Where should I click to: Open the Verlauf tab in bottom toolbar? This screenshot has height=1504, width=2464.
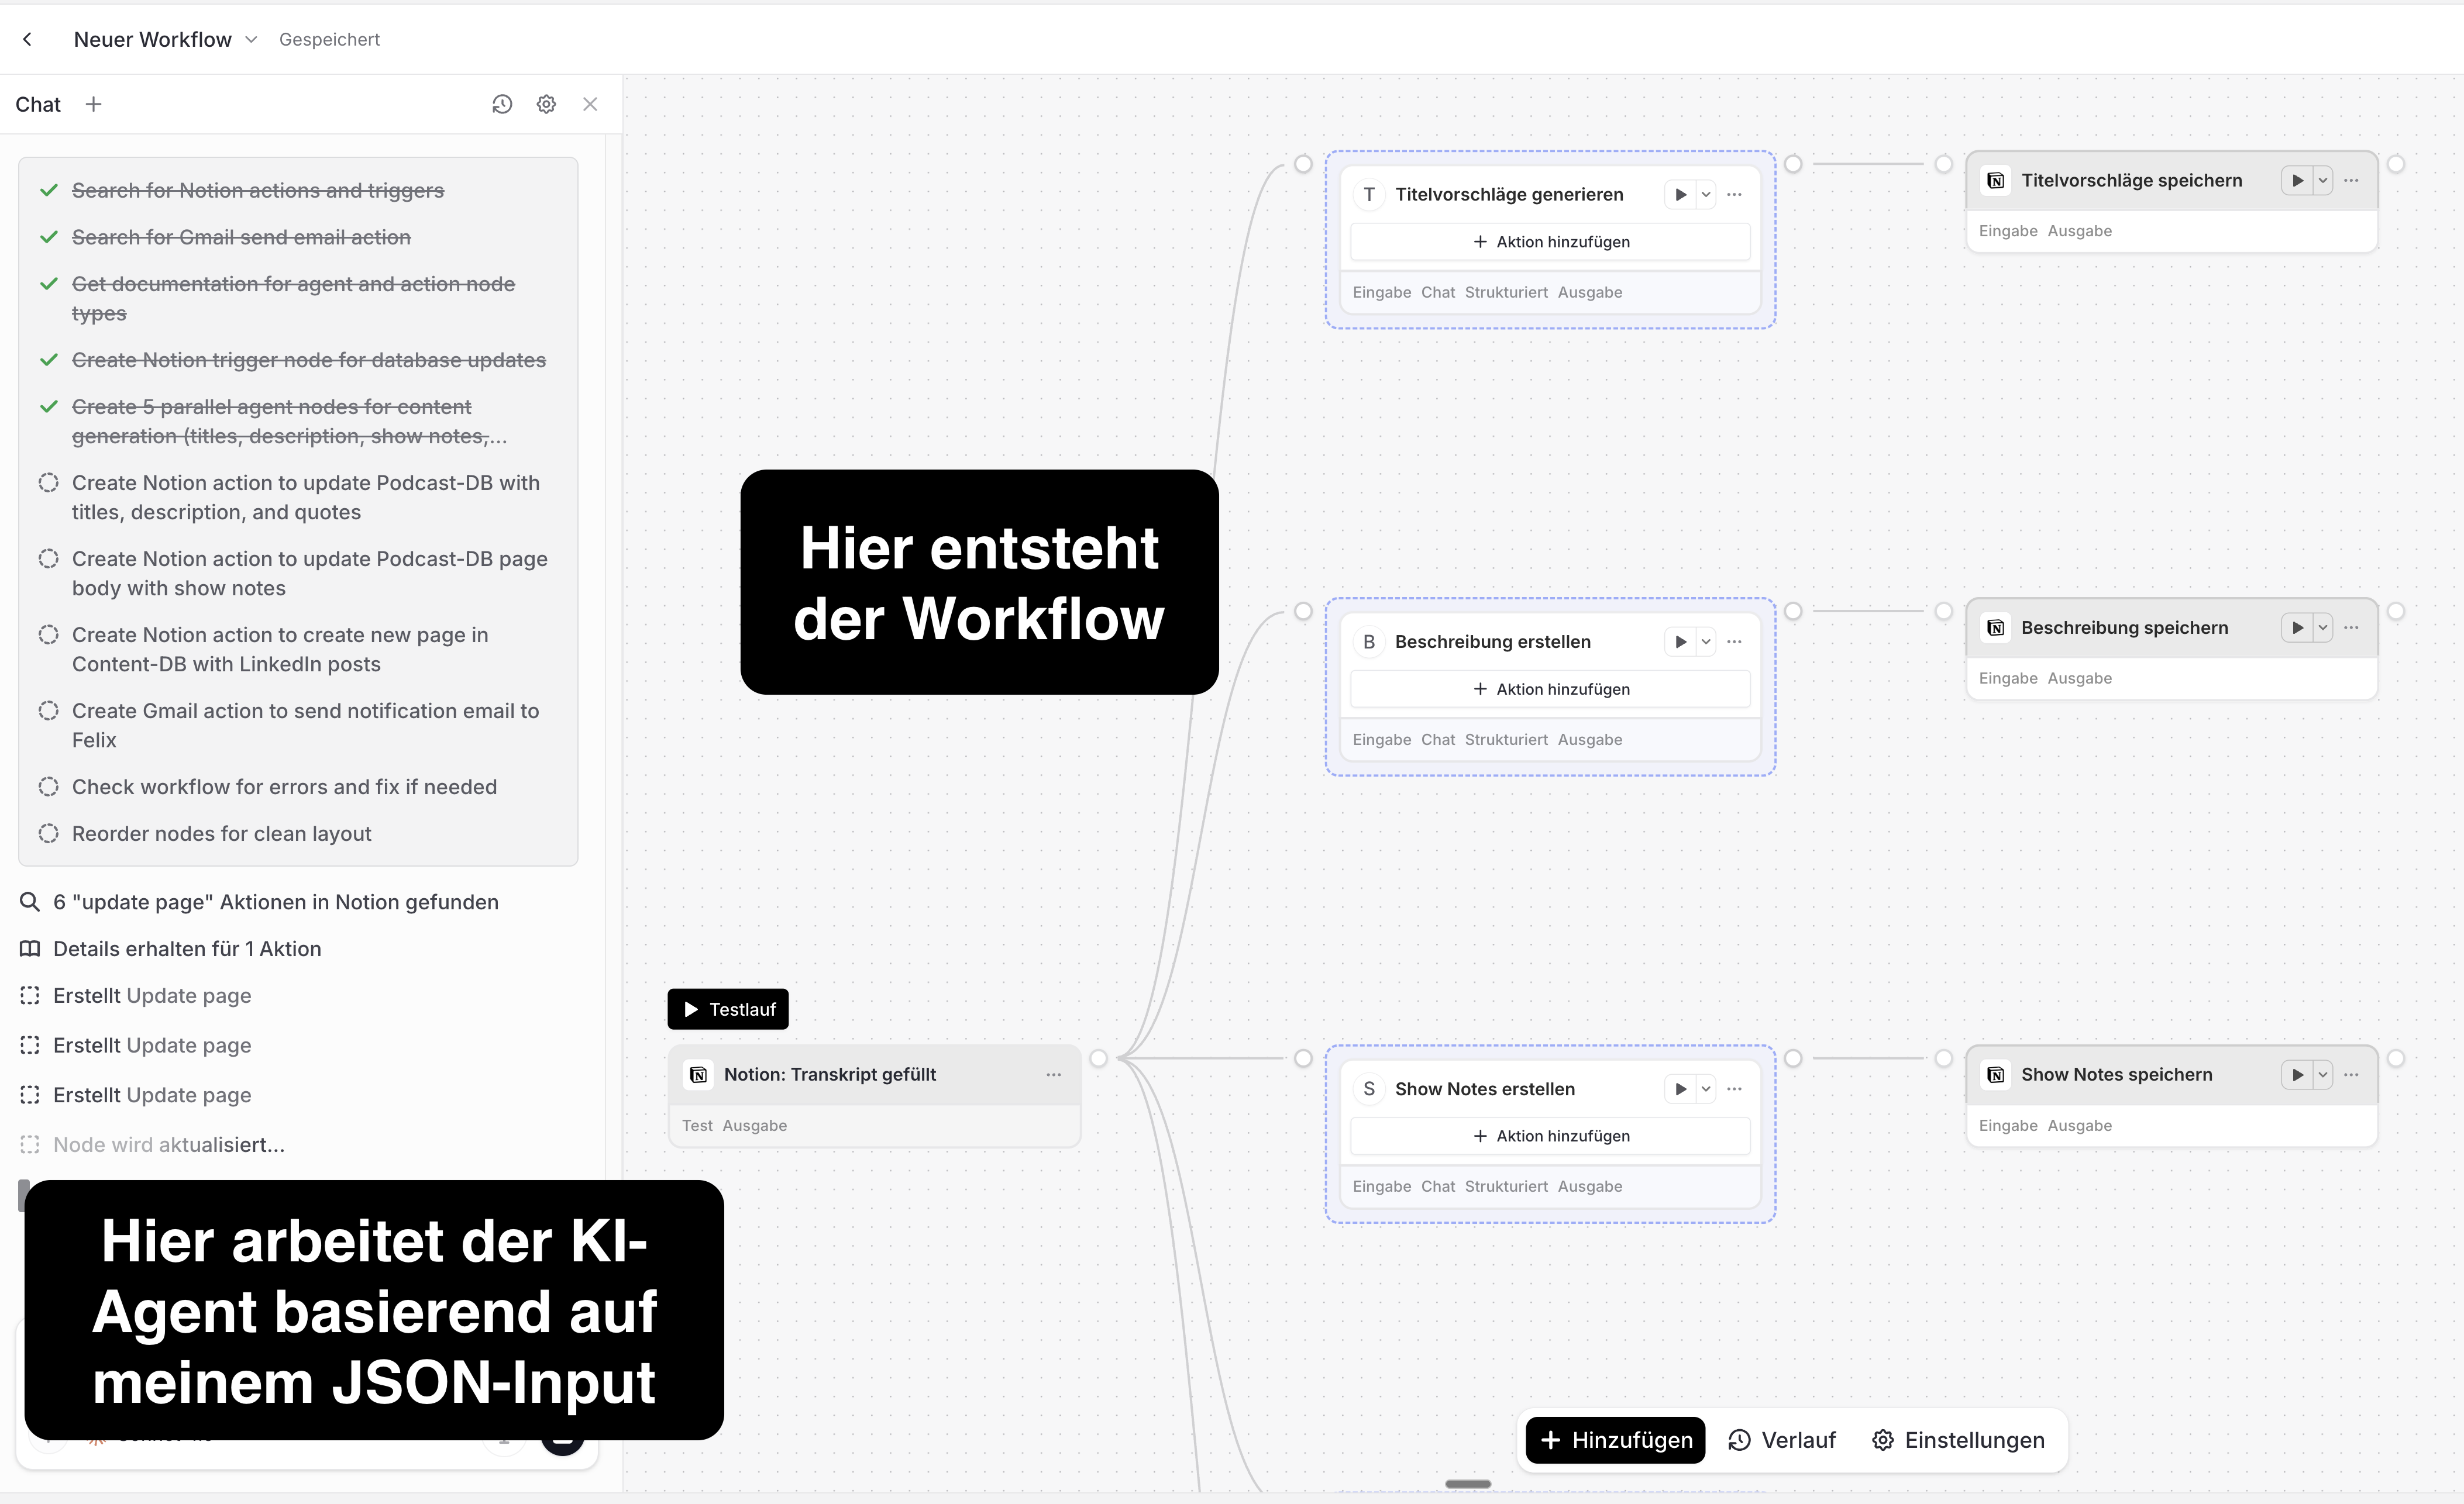(x=1782, y=1440)
